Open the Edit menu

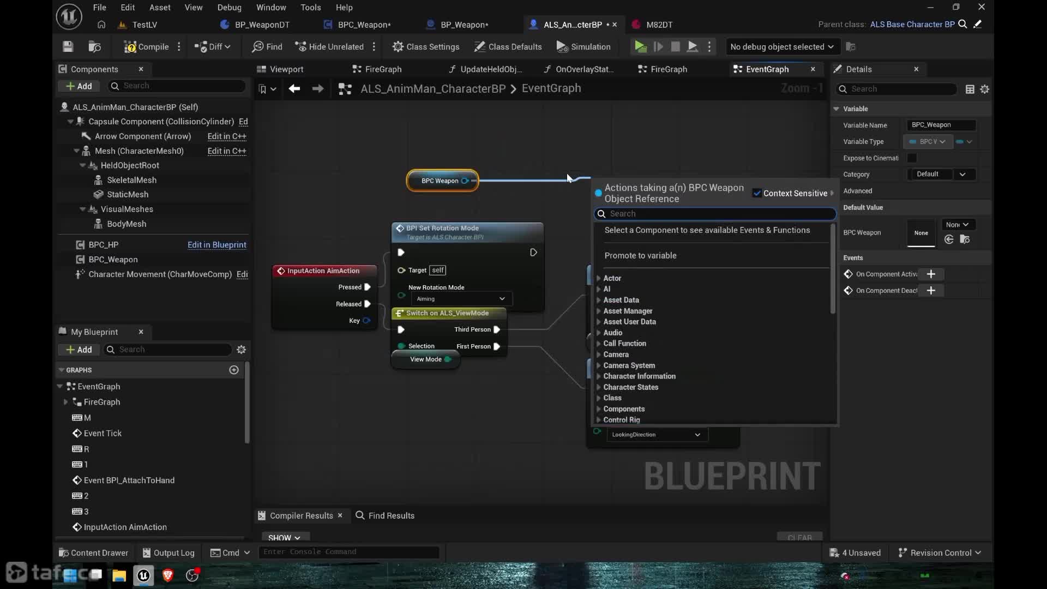[x=128, y=8]
